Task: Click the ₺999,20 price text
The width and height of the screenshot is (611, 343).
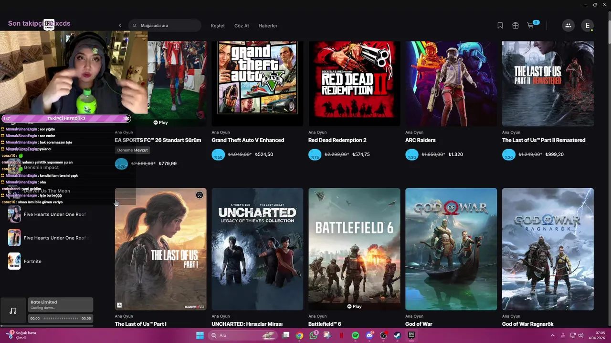Action: point(555,154)
